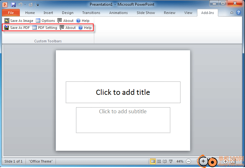The image size is (245, 168).
Task: Open About next to Options
Action: 65,21
